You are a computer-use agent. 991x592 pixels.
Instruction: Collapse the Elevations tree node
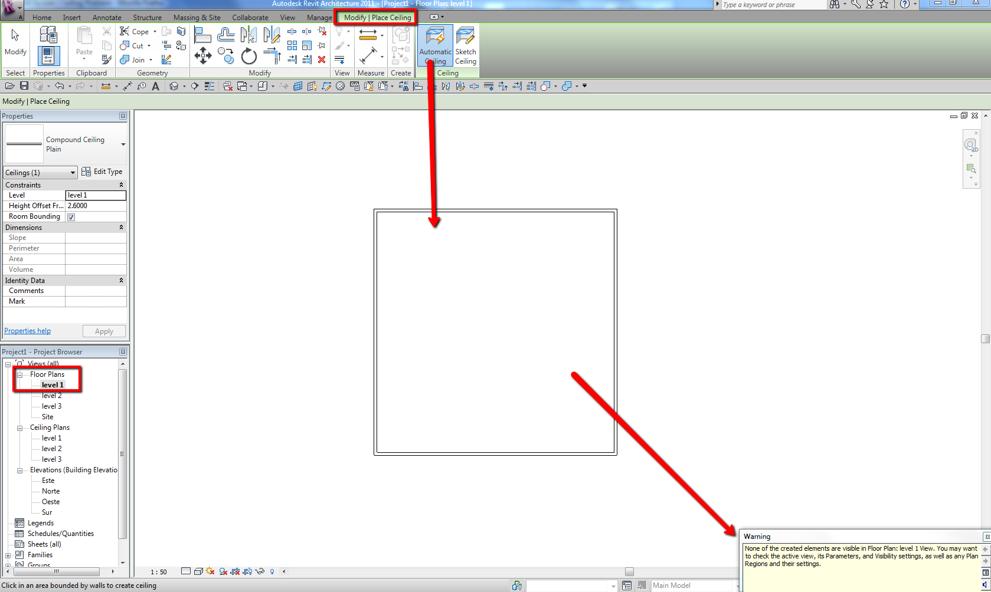(19, 470)
